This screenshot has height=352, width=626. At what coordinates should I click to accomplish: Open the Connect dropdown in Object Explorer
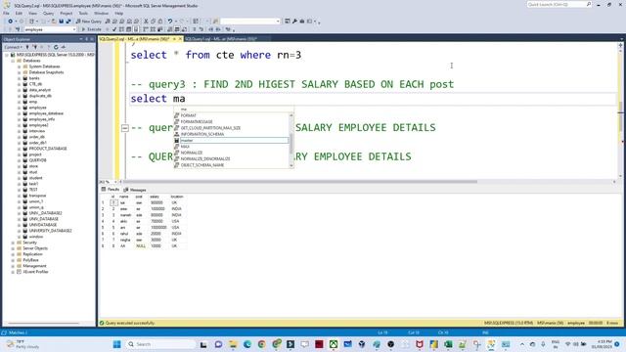coord(13,47)
